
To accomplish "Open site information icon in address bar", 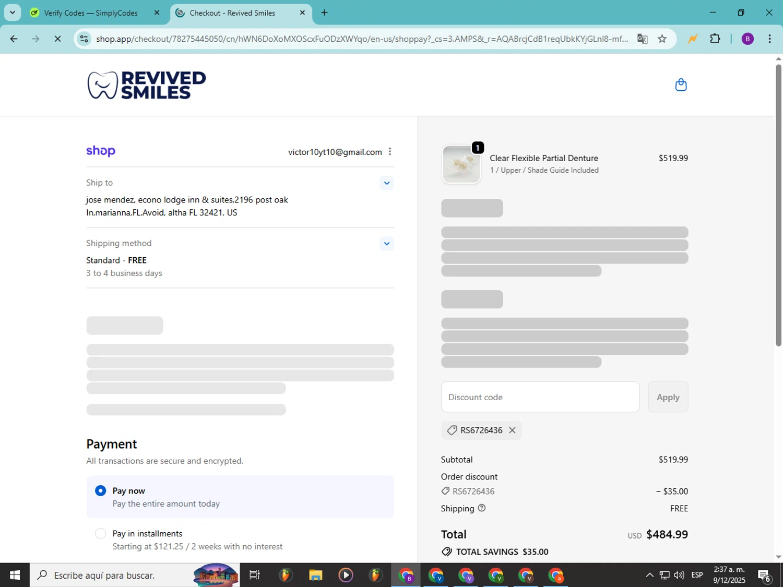I will click(84, 39).
